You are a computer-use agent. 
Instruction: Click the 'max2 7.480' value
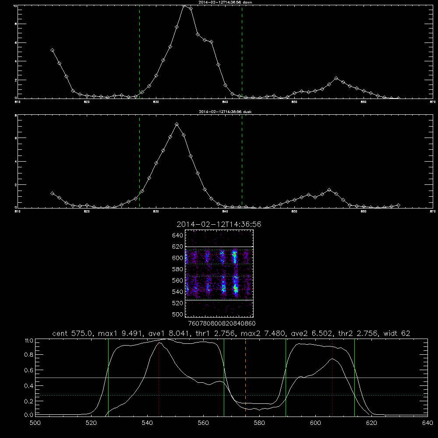pos(263,333)
